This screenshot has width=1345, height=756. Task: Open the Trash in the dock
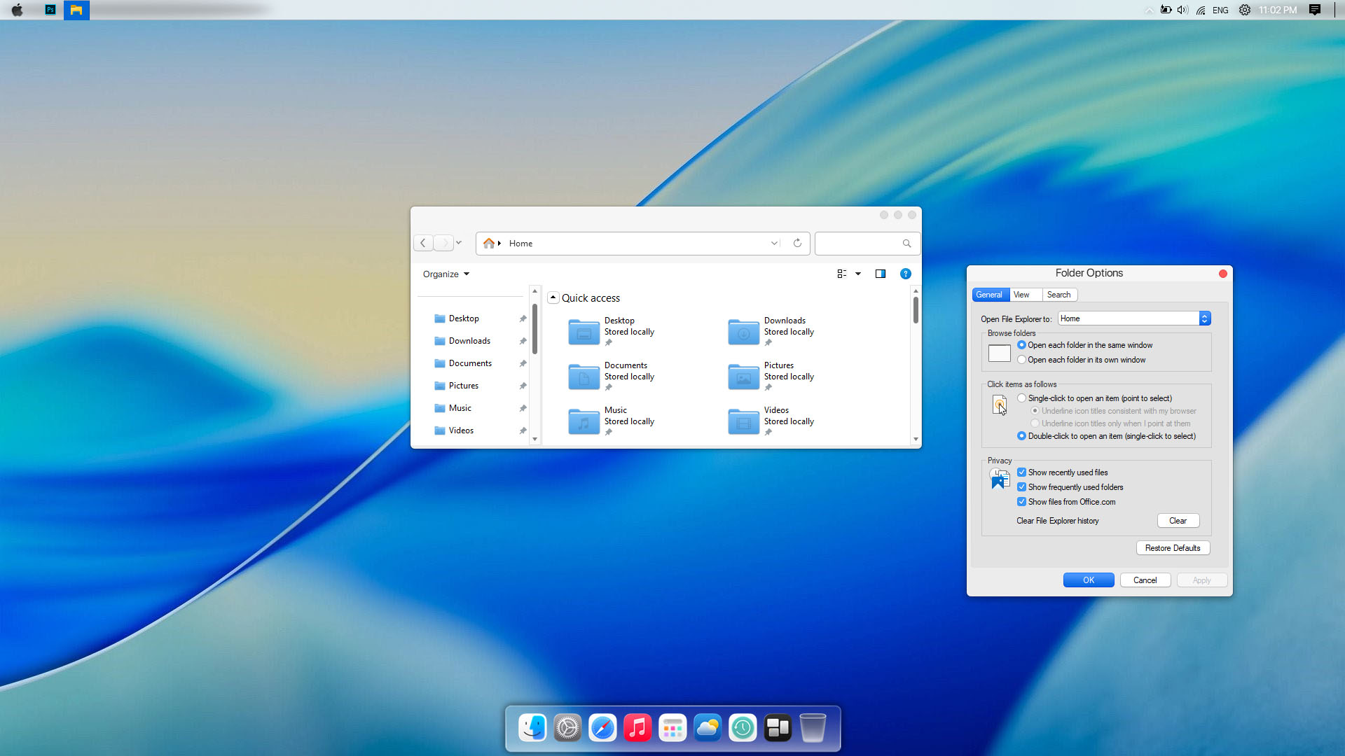coord(813,728)
